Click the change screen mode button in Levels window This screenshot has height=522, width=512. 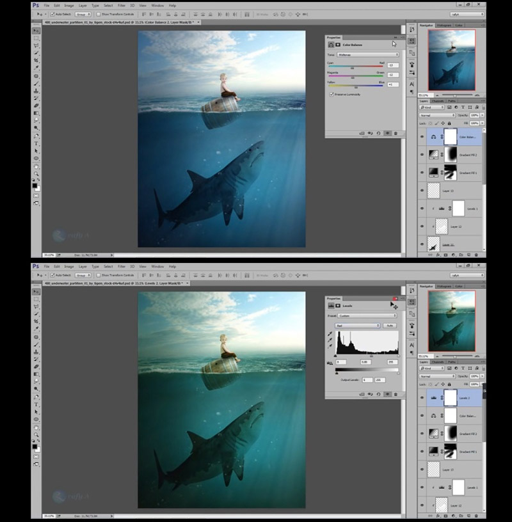tap(36, 464)
